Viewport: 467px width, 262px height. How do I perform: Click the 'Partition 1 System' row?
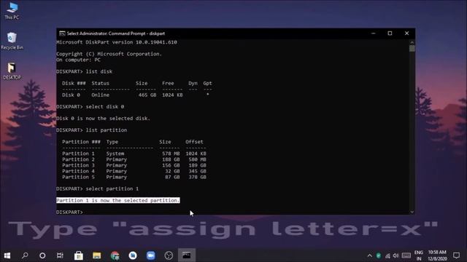pyautogui.click(x=134, y=154)
